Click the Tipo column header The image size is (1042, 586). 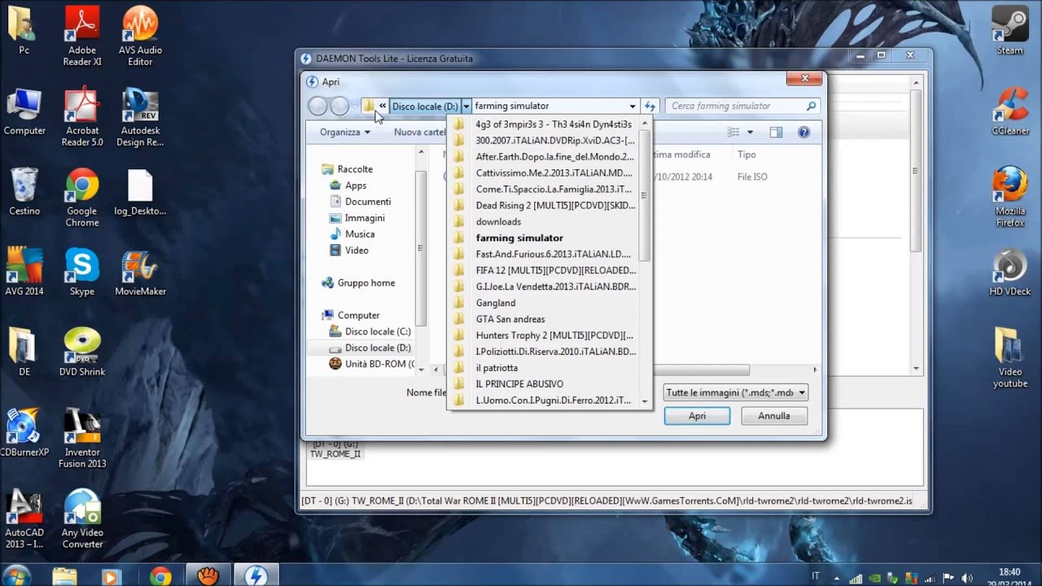pyautogui.click(x=746, y=155)
